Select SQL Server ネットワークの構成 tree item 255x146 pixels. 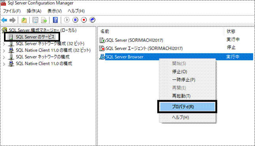(43, 57)
